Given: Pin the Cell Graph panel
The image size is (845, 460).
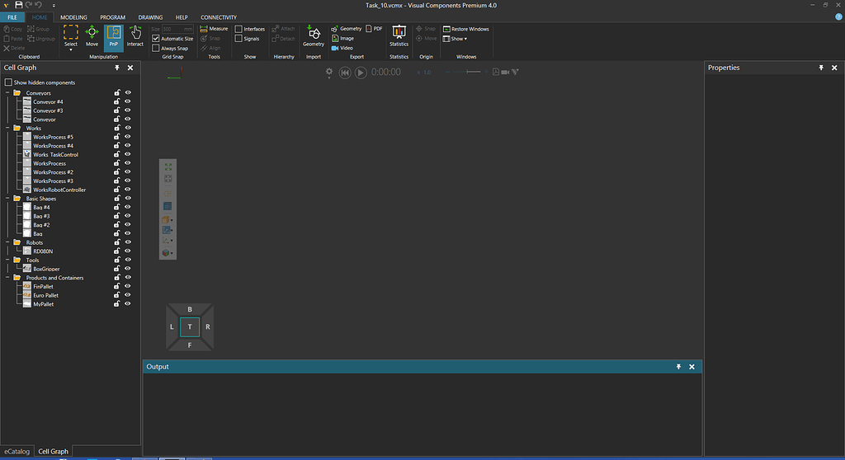Looking at the screenshot, I should (117, 68).
